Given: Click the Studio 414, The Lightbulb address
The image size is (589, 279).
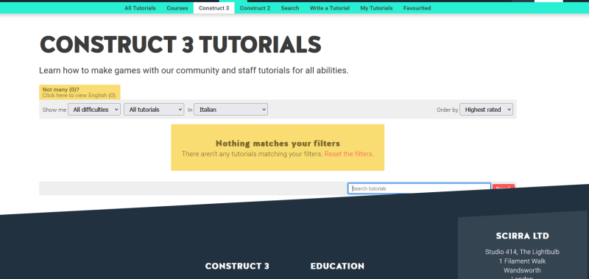Looking at the screenshot, I should pyautogui.click(x=522, y=252).
